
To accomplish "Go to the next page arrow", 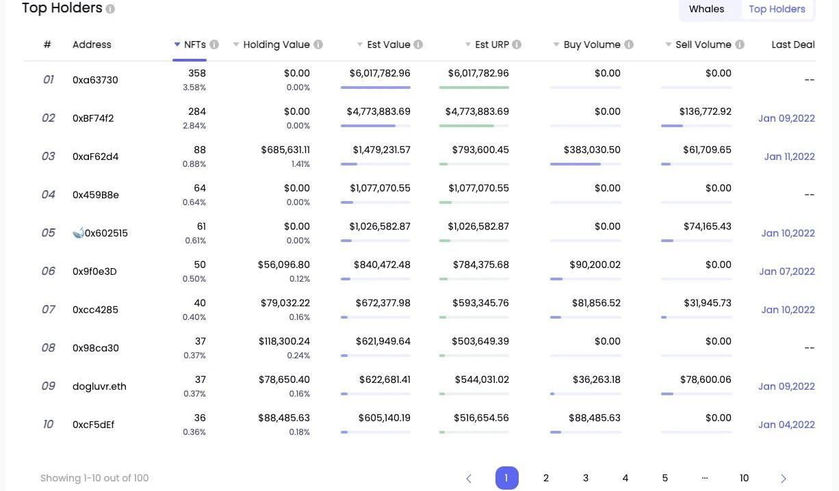I will (784, 479).
